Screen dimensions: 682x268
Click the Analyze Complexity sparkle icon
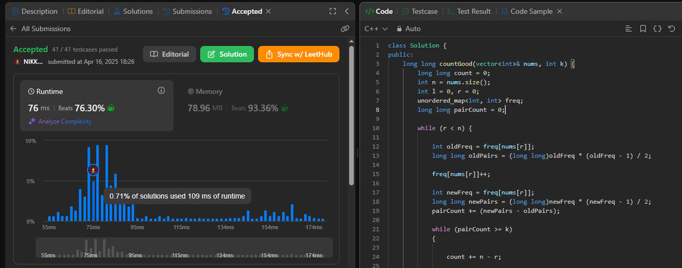click(32, 121)
